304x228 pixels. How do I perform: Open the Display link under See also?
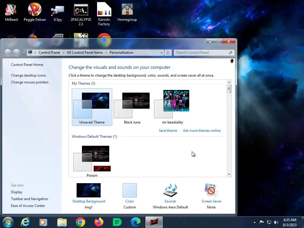[x=17, y=192]
